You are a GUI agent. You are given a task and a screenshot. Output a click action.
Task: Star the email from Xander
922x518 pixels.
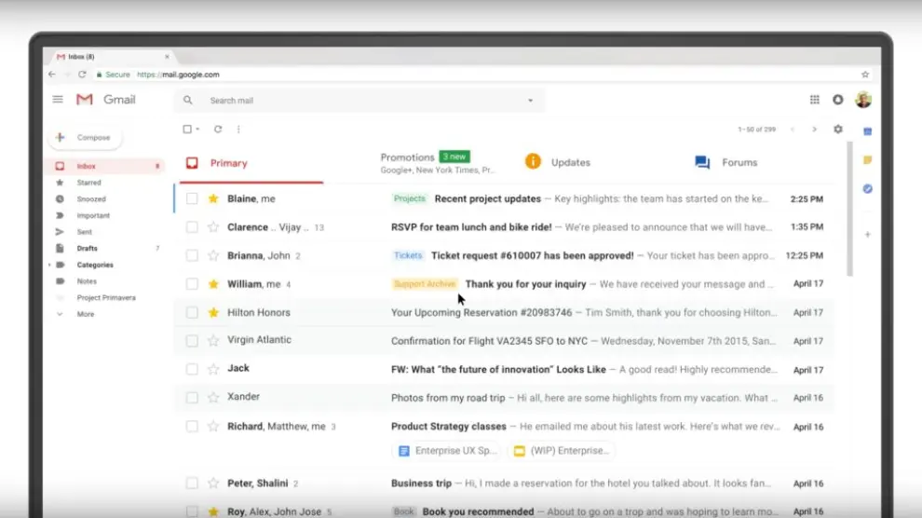(213, 398)
